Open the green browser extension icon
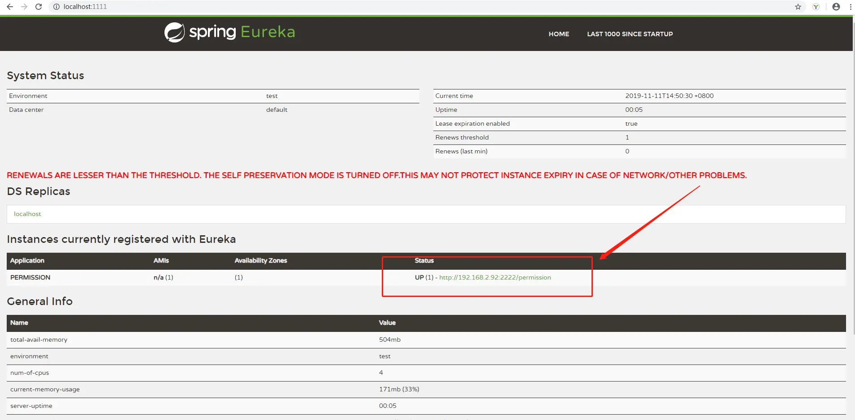855x420 pixels. pos(816,7)
